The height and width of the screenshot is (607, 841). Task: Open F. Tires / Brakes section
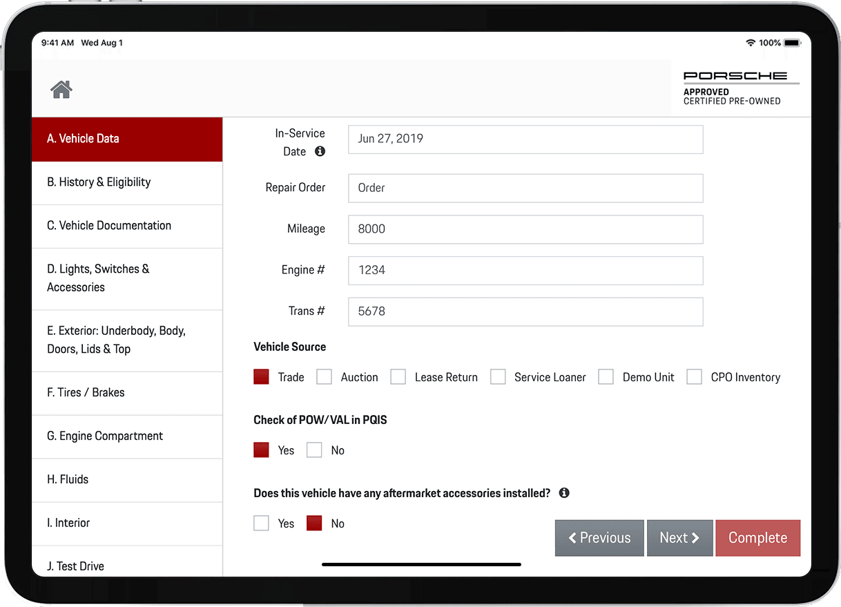coord(127,393)
